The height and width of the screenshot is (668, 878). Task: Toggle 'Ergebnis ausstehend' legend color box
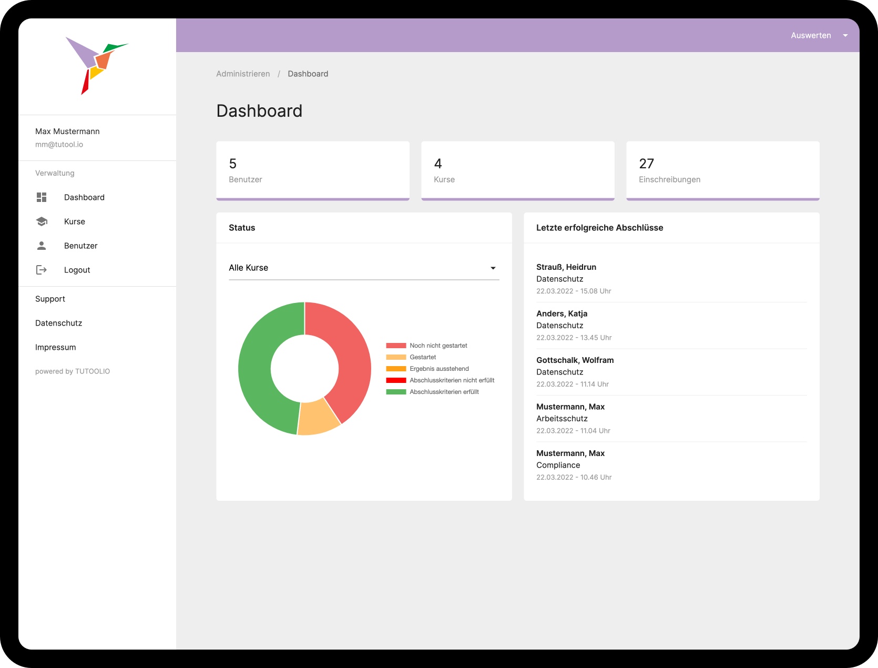pos(396,369)
